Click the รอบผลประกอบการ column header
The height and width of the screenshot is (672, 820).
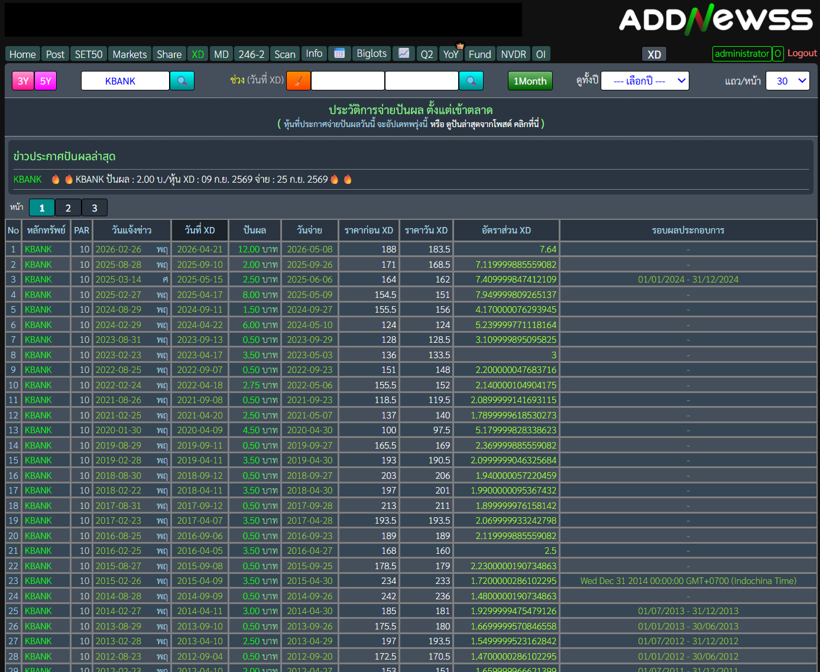pos(688,231)
